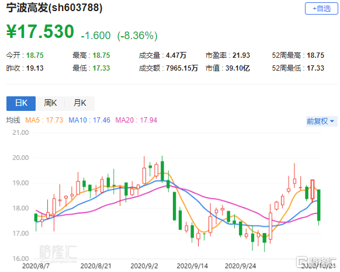Viewport: 340px width, 272px height.
Task: Click 52周最低 value 17.33
Action: click(x=315, y=68)
